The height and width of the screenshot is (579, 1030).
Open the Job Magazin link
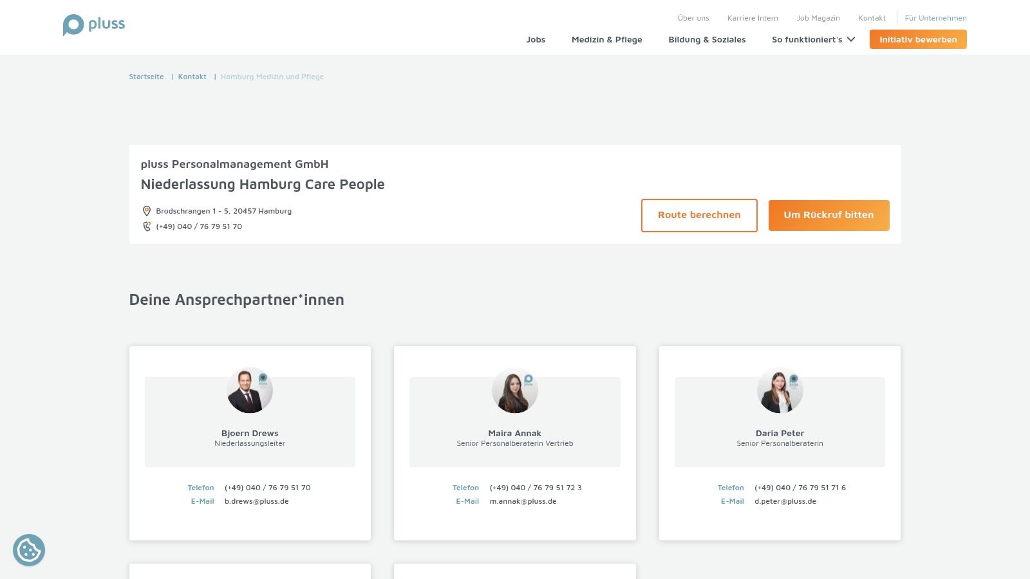tap(818, 18)
